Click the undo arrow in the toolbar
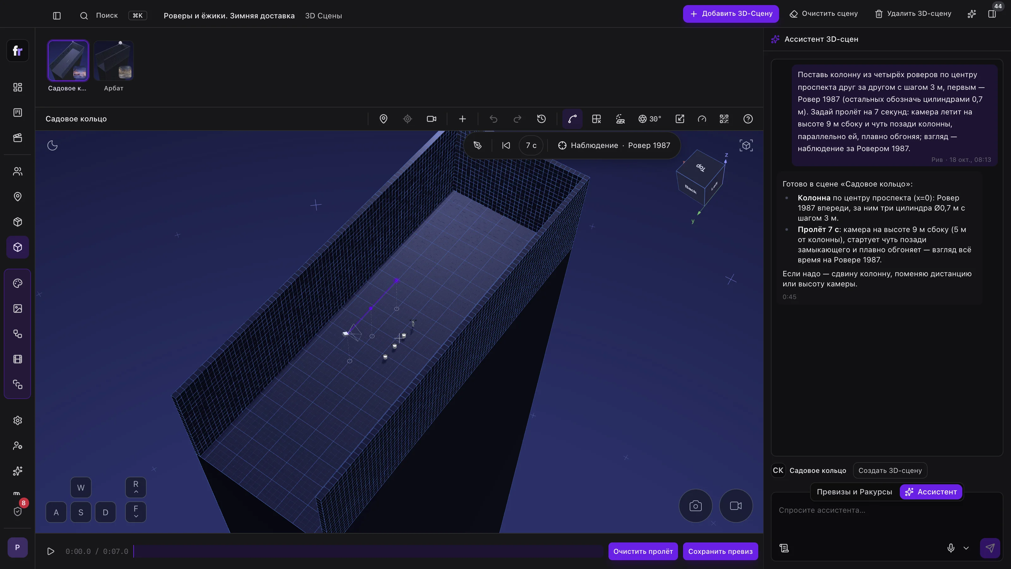The image size is (1011, 569). (493, 119)
